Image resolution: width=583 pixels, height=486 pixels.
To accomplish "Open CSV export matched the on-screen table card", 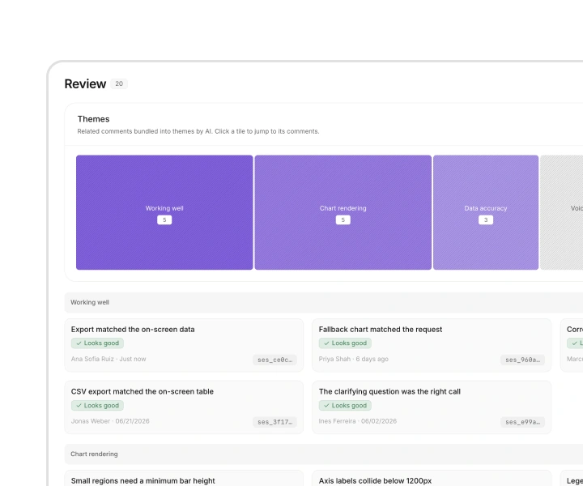I will pyautogui.click(x=184, y=407).
